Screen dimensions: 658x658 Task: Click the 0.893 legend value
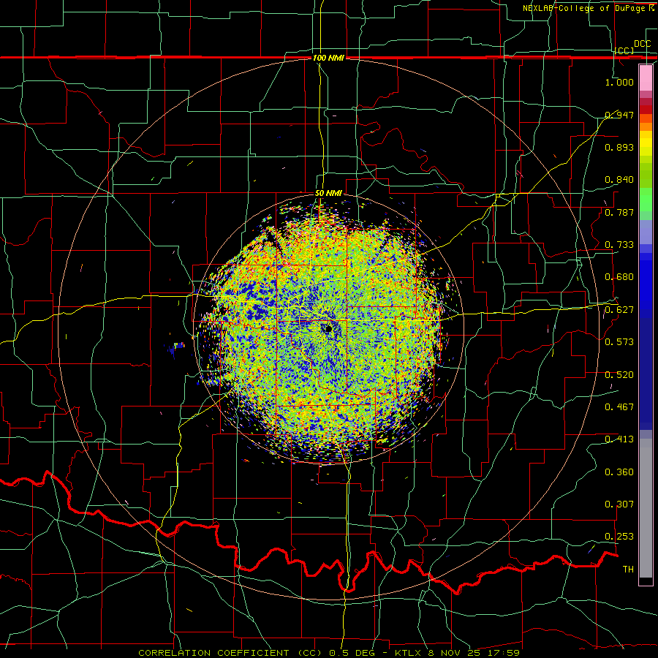pos(619,147)
